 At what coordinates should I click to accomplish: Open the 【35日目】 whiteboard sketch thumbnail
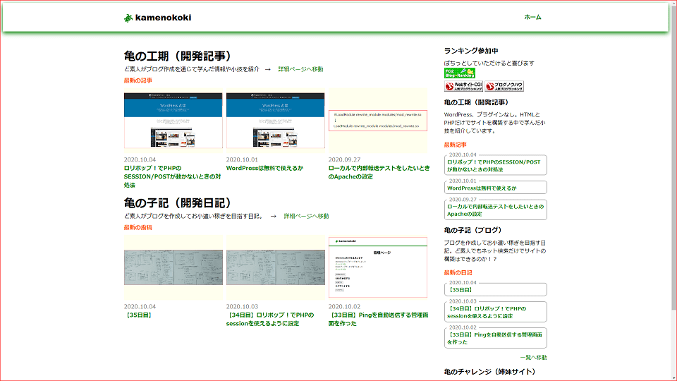173,267
